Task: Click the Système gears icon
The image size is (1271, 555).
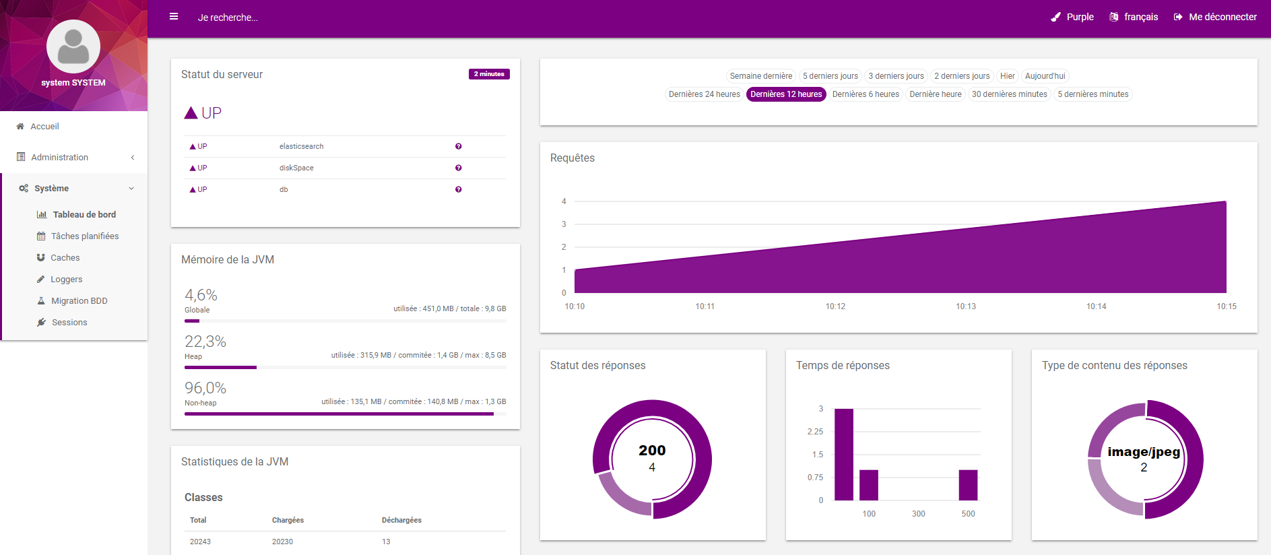Action: (24, 189)
